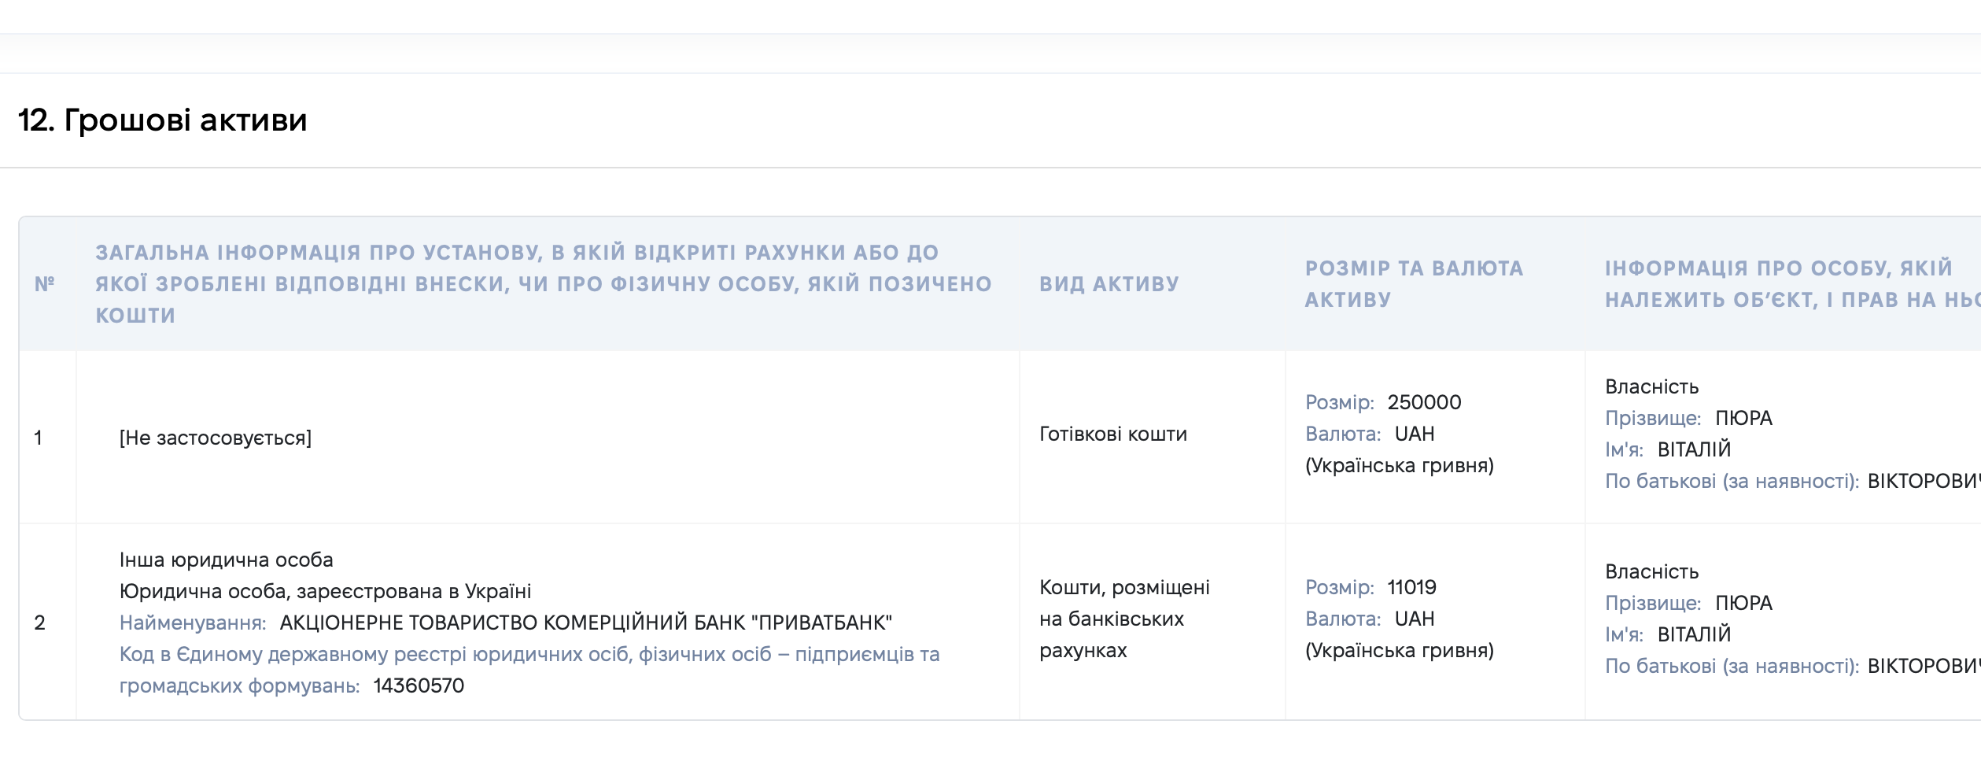This screenshot has height=765, width=1981.
Task: Click name 'ВІТАЛІЙ' in the second row
Action: [1694, 634]
